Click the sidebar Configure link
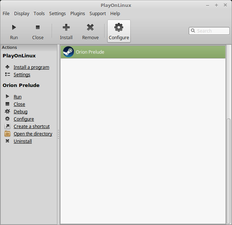Viewport: 232px width, 225px height. [x=24, y=119]
